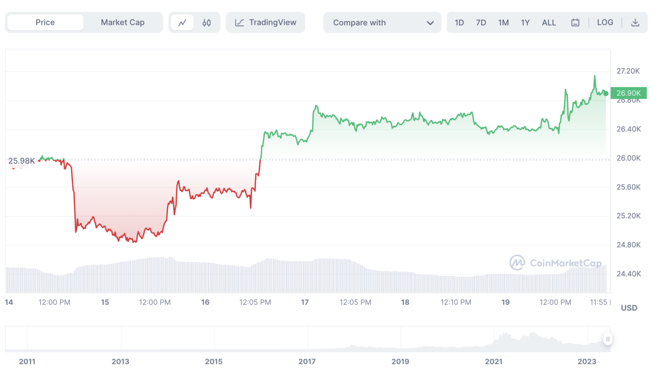Toggle the Price view
The image size is (659, 384).
point(46,23)
